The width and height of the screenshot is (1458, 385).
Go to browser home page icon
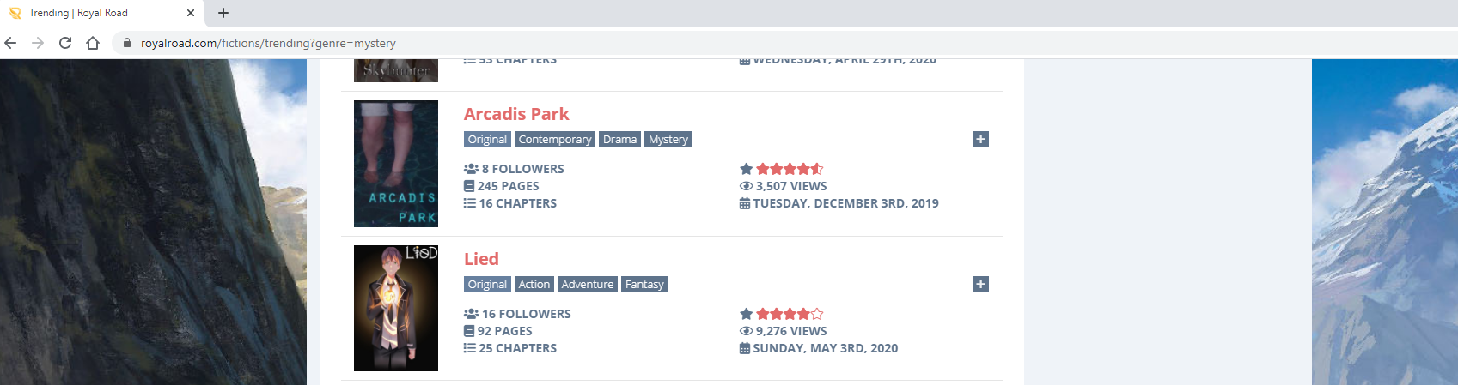[x=93, y=43]
